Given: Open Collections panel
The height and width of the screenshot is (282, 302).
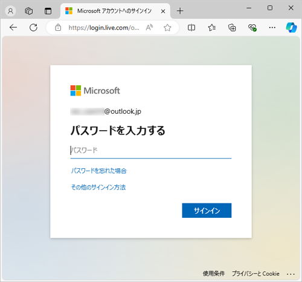Looking at the screenshot, I should point(232,27).
